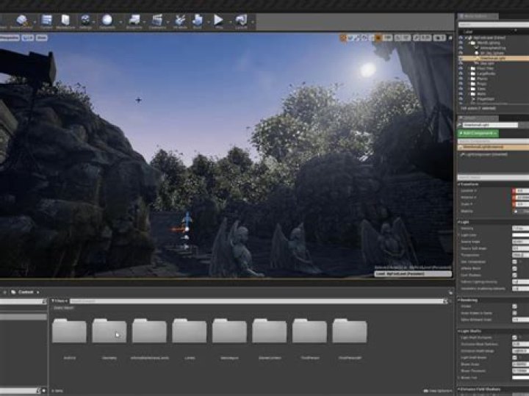529x396 pixels.
Task: Click the Build toolbar icon
Action: click(198, 21)
